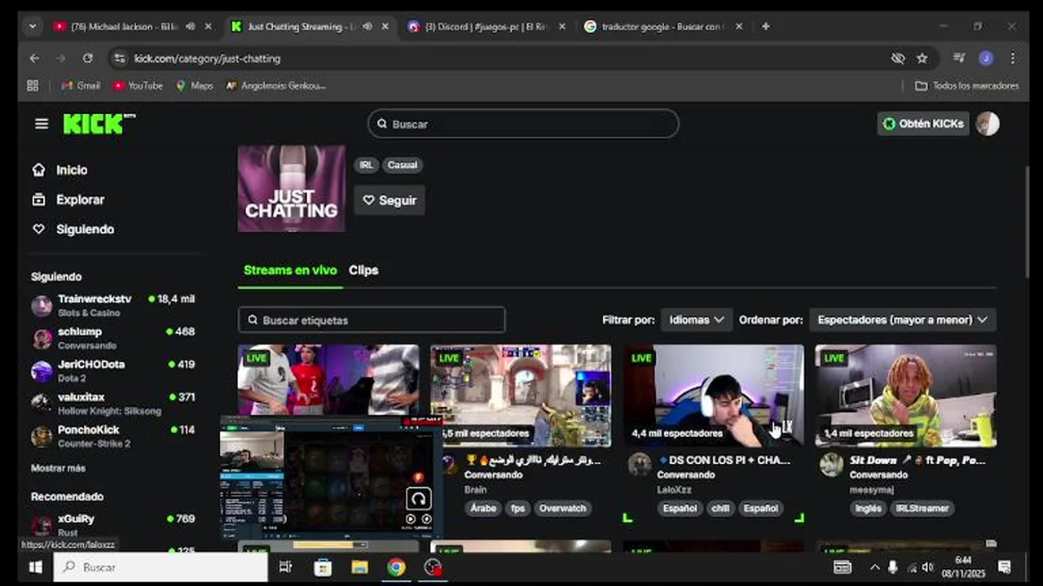Open PonchoKick channel in sidebar
The image size is (1043, 586).
click(x=112, y=435)
